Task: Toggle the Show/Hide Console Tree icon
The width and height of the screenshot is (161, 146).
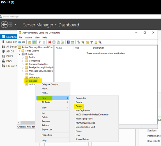Action: pos(34,42)
